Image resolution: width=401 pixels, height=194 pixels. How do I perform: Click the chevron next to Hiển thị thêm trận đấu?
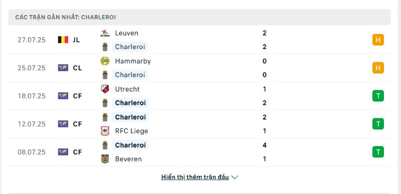pyautogui.click(x=235, y=177)
